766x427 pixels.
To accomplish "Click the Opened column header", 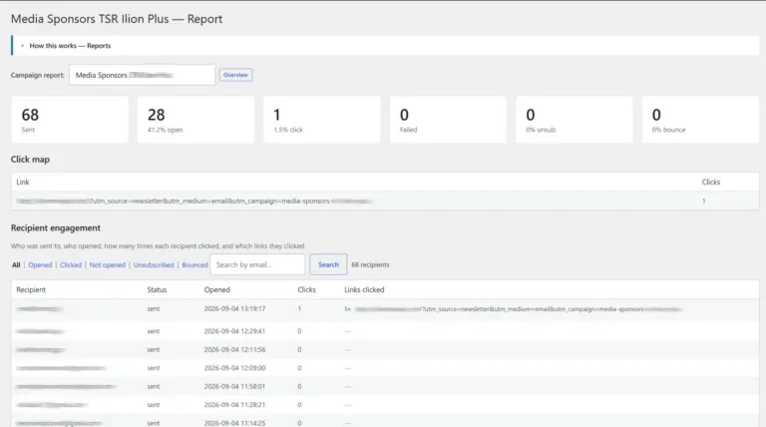I will [x=216, y=289].
